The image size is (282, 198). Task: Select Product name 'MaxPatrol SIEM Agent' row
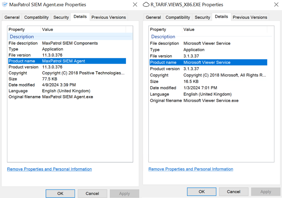pyautogui.click(x=67, y=61)
